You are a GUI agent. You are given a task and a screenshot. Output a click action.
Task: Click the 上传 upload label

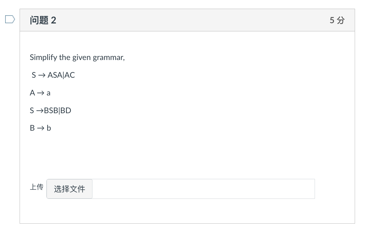[x=37, y=187]
